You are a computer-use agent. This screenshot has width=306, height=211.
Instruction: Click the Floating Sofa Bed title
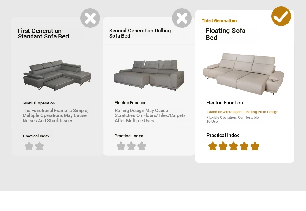(x=226, y=34)
